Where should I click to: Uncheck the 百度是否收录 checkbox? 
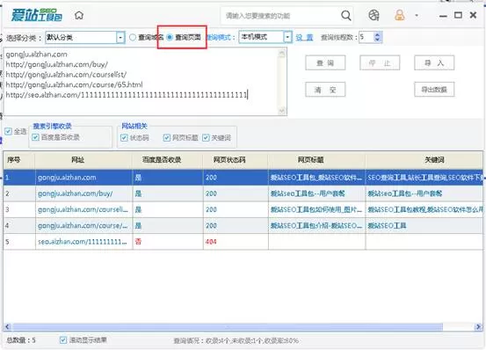[35, 137]
